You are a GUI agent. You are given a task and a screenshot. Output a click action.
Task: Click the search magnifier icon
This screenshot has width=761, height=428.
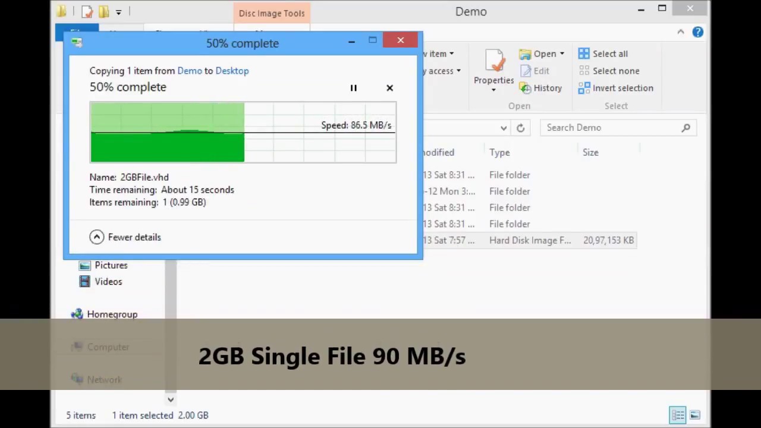pos(686,128)
